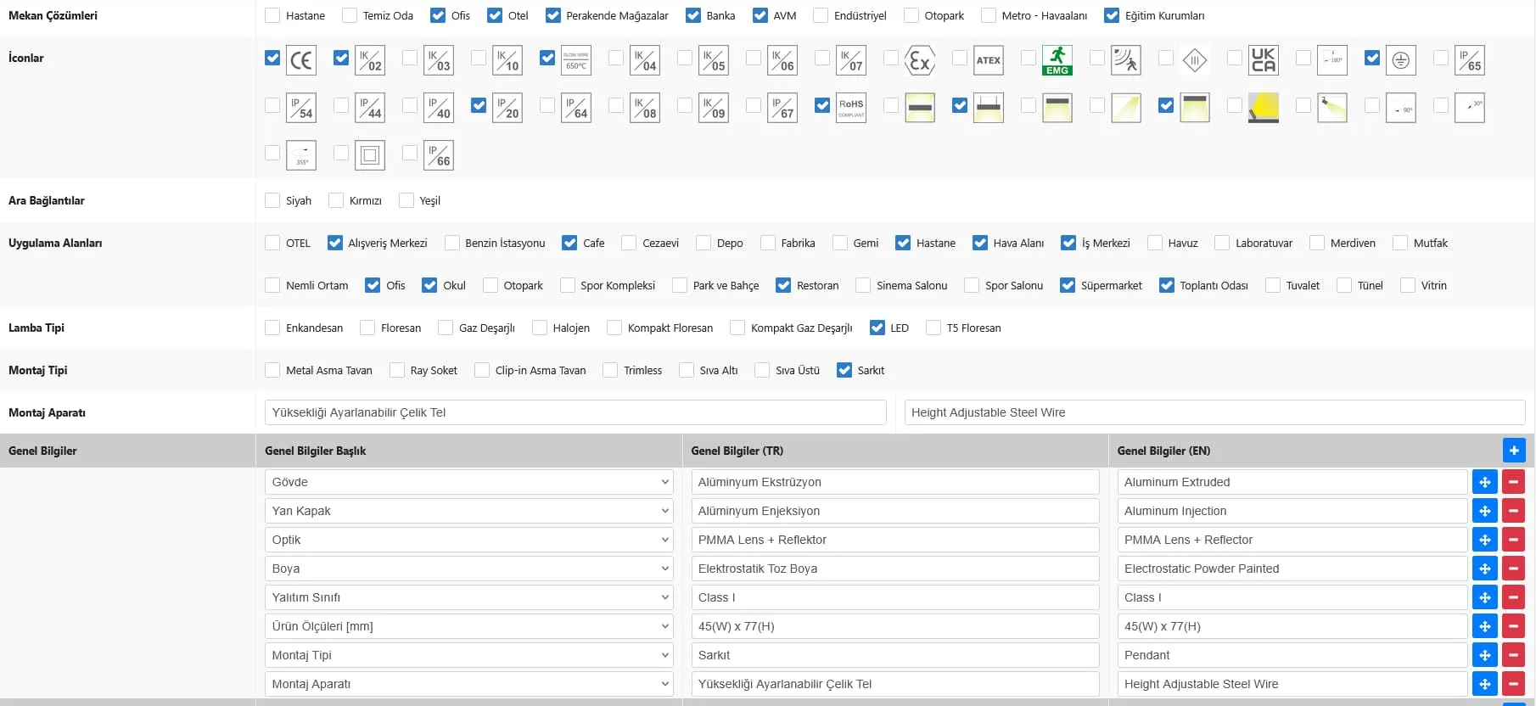
Task: Check the Hastane checkbox in Mekan Çözümleri
Action: pos(272,15)
